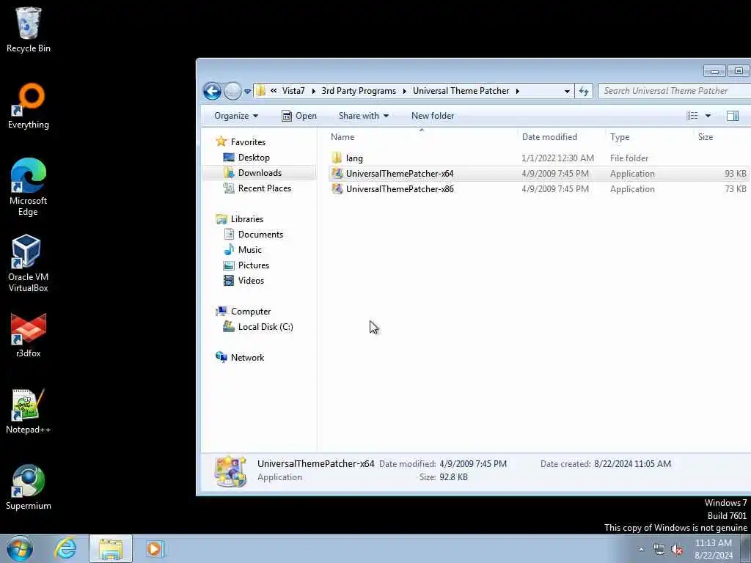Open Downloads in the Favorites list
This screenshot has width=751, height=563.
click(x=260, y=173)
